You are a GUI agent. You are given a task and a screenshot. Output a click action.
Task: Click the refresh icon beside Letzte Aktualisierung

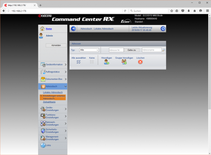coord(163,29)
